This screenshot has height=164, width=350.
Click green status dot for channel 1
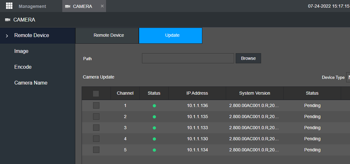pos(154,106)
